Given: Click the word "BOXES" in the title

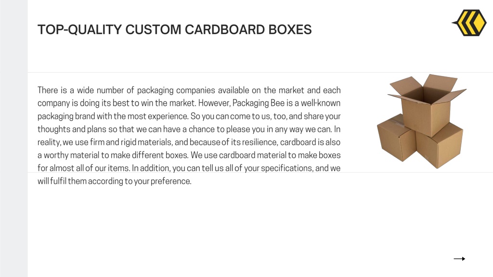Looking at the screenshot, I should pos(290,29).
